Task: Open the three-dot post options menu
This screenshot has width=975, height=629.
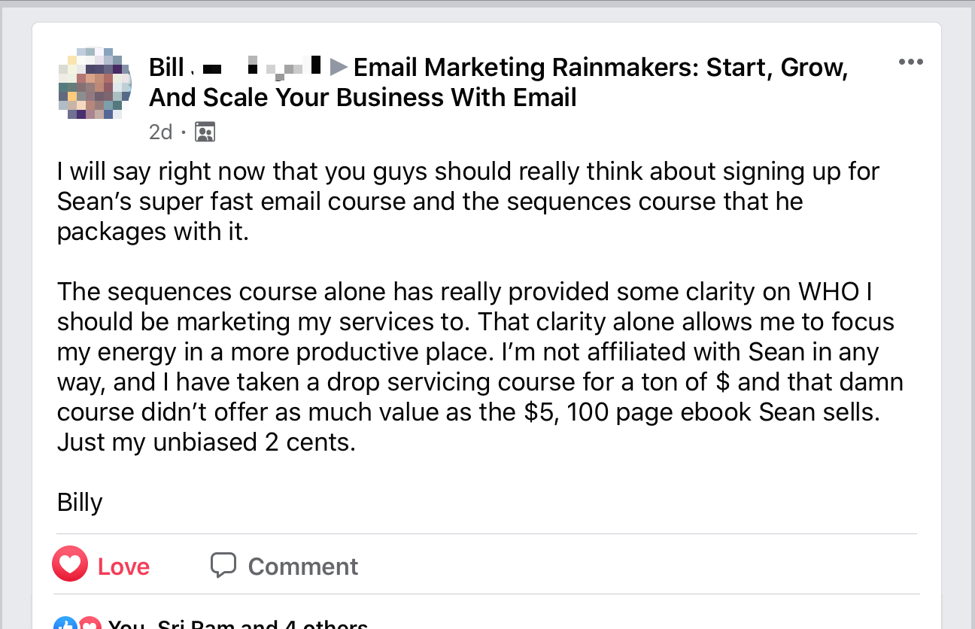Action: coord(910,62)
